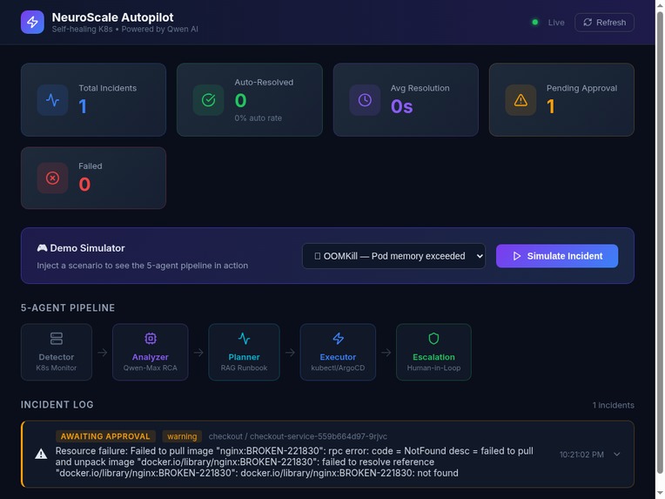Click the warning severity badge
Image resolution: width=665 pixels, height=499 pixels.
(182, 436)
